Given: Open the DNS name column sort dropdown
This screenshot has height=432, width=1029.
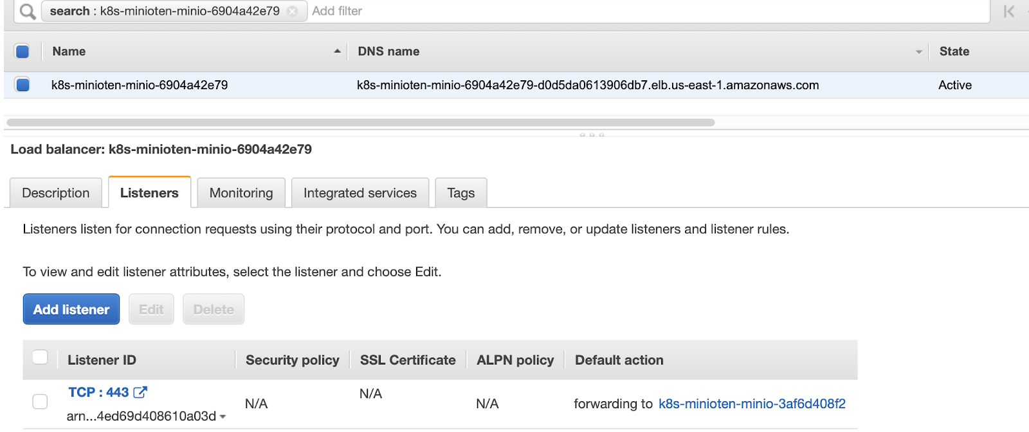Looking at the screenshot, I should 918,52.
